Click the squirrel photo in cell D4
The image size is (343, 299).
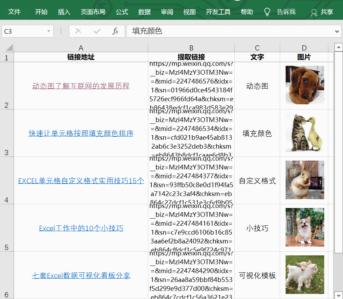point(304,180)
